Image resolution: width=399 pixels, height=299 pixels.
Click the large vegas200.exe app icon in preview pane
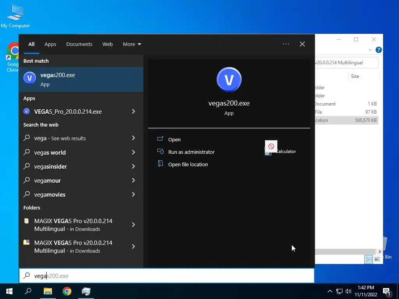click(229, 79)
